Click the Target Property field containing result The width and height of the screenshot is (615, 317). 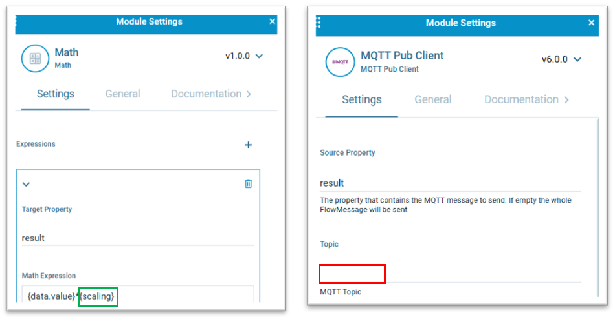click(x=138, y=238)
